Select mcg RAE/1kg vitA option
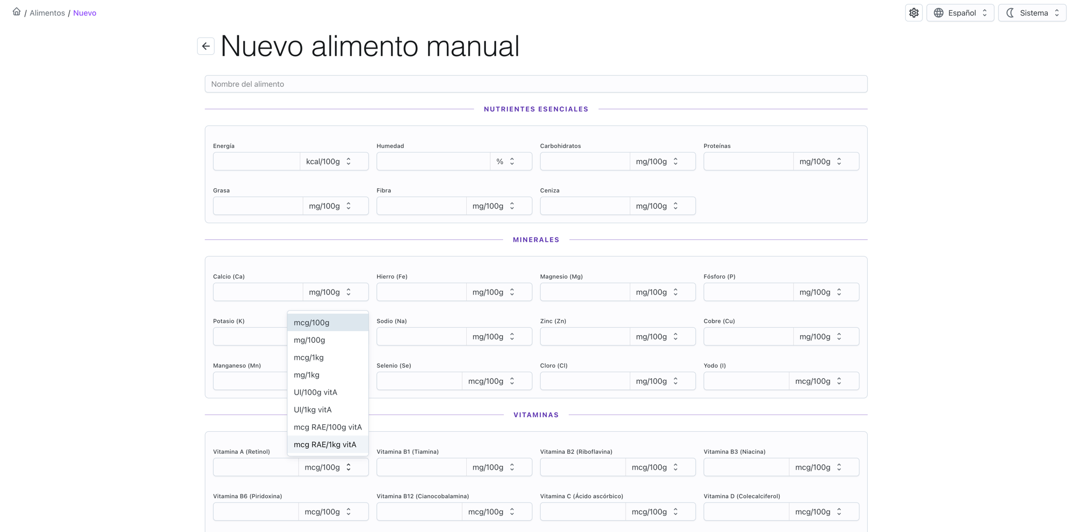The width and height of the screenshot is (1074, 532). coord(328,445)
